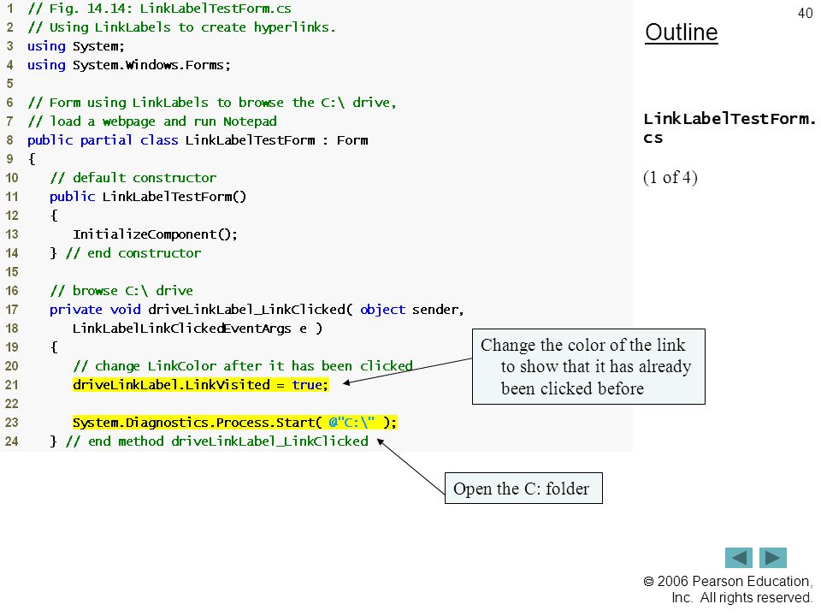This screenshot has height=616, width=821.
Task: Click the 'Change the color of the link' callout
Action: pyautogui.click(x=588, y=367)
